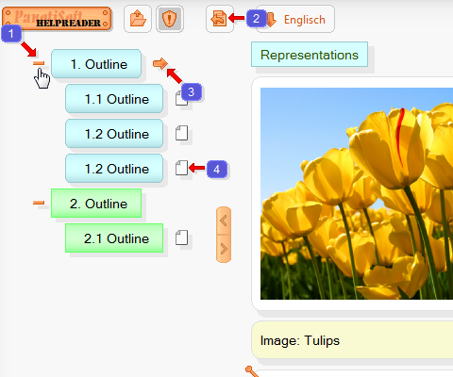Select the 1.2 Outline entry directly under 1.1 Outline
453x377 pixels.
pos(114,134)
